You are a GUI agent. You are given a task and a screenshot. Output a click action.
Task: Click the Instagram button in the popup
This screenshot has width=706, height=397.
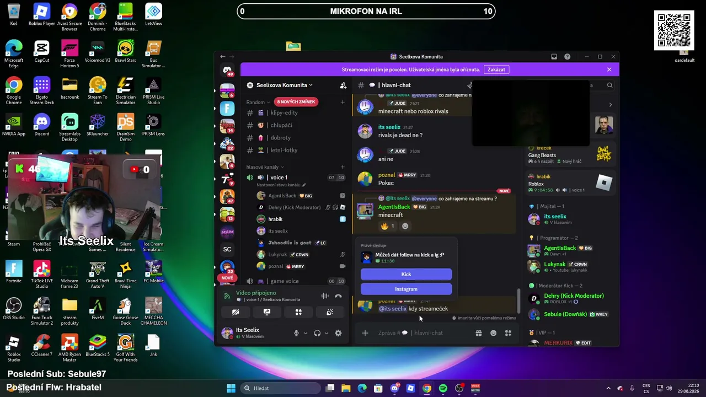coord(406,289)
